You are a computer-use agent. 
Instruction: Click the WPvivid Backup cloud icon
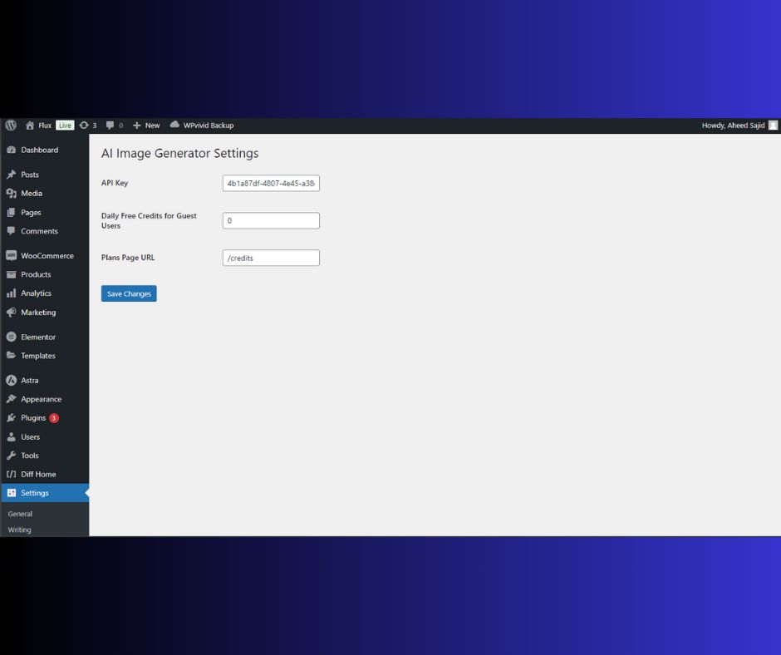(174, 126)
